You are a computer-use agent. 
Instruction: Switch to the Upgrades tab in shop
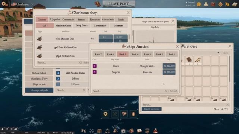click(55, 19)
